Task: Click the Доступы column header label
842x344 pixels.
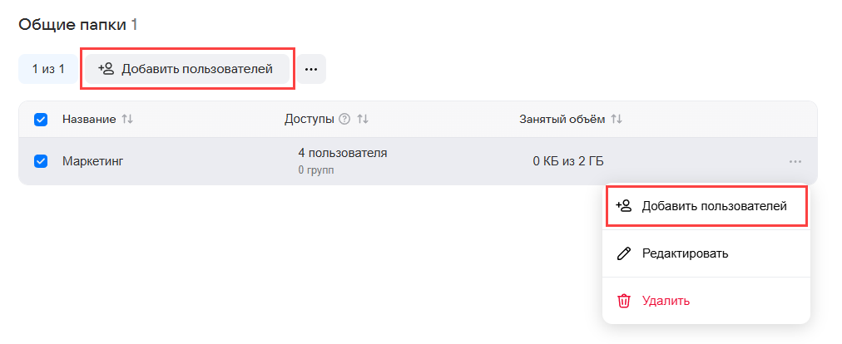Action: pos(310,120)
